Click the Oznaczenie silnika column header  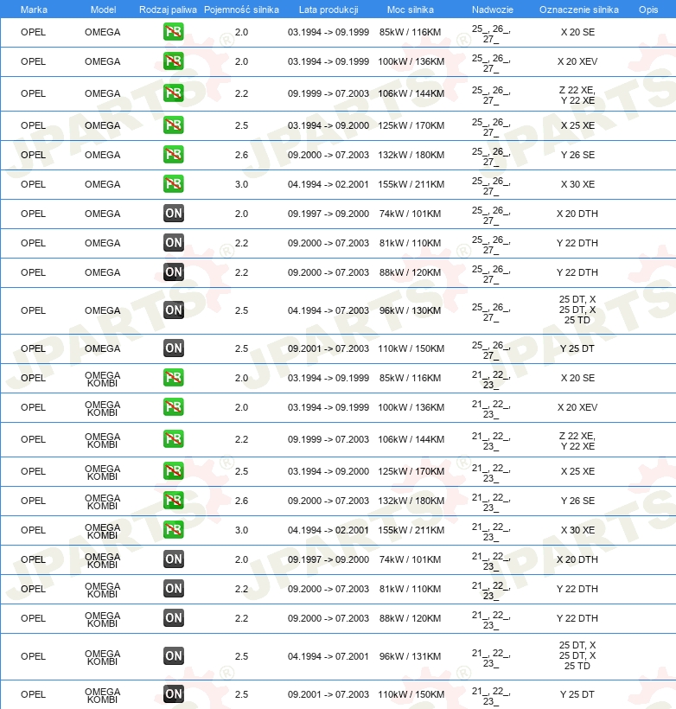(x=579, y=10)
